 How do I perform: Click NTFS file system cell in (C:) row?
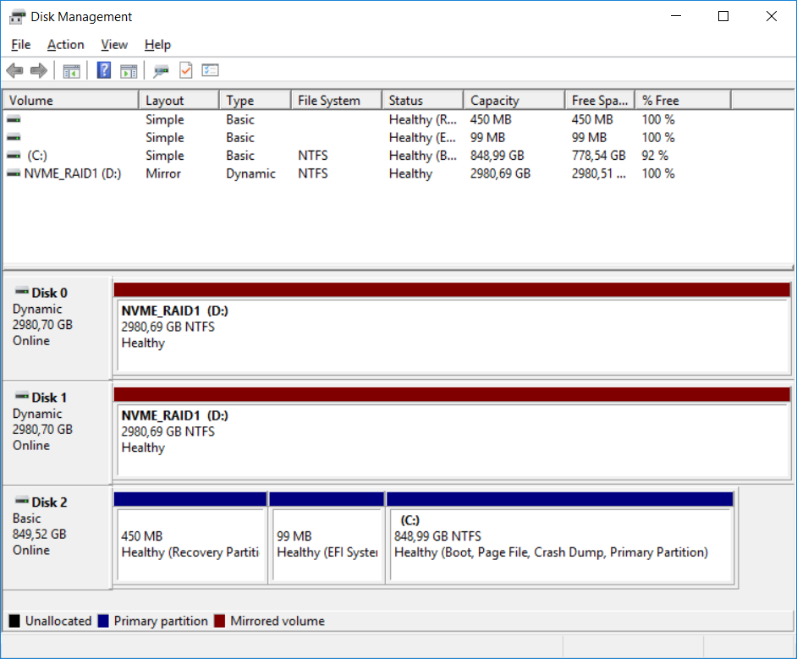pos(312,156)
